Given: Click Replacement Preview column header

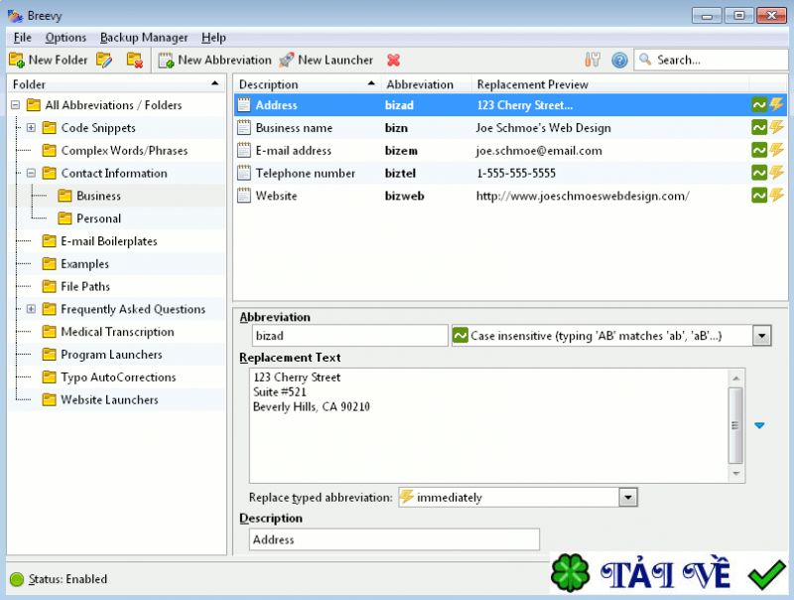Looking at the screenshot, I should [x=609, y=84].
